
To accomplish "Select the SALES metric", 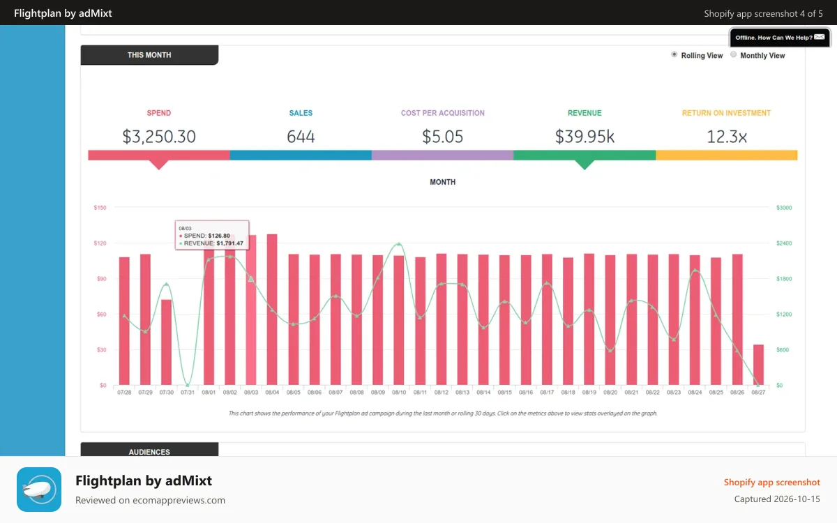I will click(x=301, y=113).
